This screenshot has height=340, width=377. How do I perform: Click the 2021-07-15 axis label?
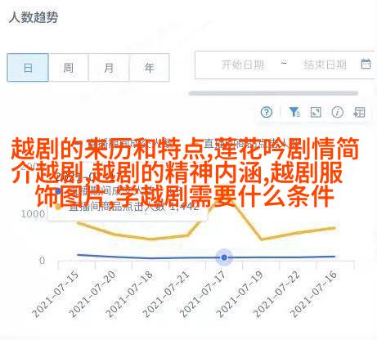click(x=56, y=294)
